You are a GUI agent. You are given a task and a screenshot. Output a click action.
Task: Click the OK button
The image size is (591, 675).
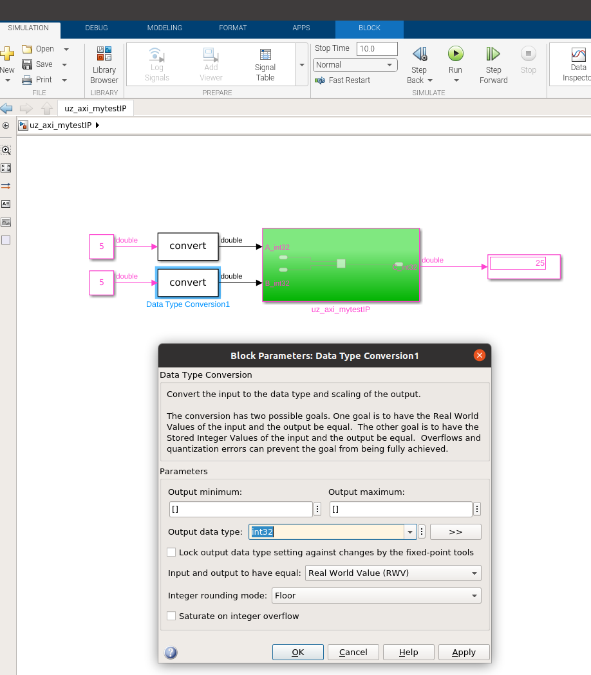pyautogui.click(x=297, y=652)
